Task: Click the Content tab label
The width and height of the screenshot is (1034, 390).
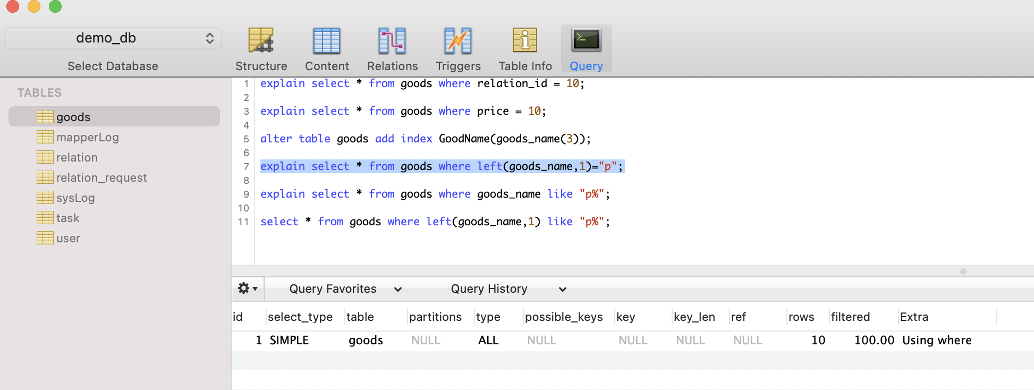Action: point(327,66)
